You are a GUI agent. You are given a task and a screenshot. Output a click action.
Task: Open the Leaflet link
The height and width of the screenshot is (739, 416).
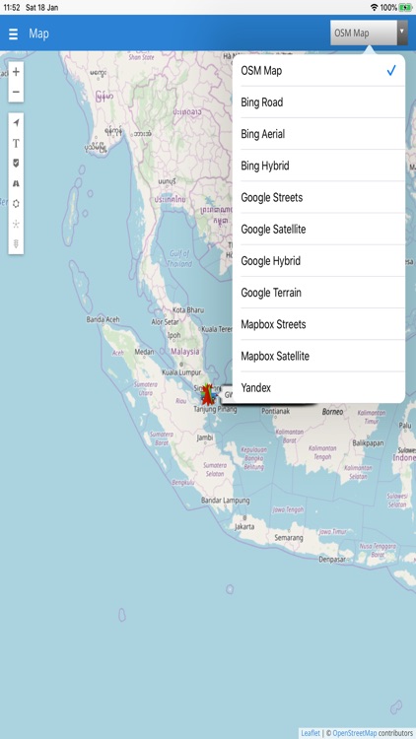pos(311,733)
